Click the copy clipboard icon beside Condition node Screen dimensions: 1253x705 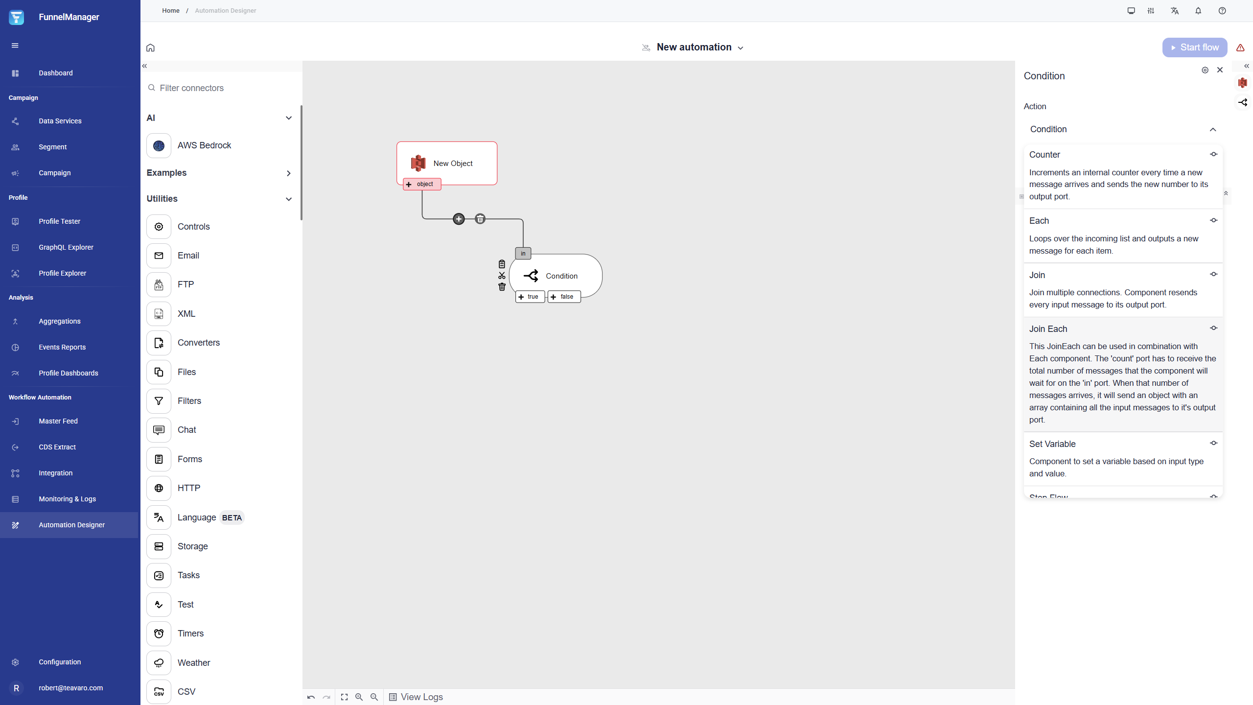tap(502, 264)
